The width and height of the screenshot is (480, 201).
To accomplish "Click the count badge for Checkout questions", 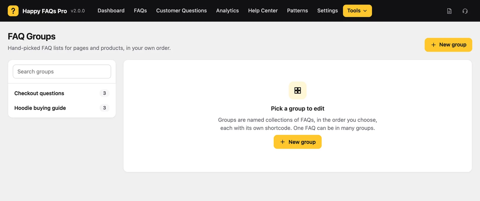I will pos(104,93).
